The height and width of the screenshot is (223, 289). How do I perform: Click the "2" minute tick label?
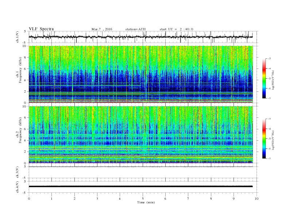pos(74,199)
